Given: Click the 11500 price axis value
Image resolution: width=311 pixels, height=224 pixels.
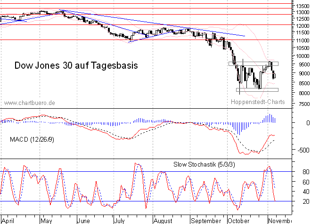Looking at the screenshot, I should 303,32.
